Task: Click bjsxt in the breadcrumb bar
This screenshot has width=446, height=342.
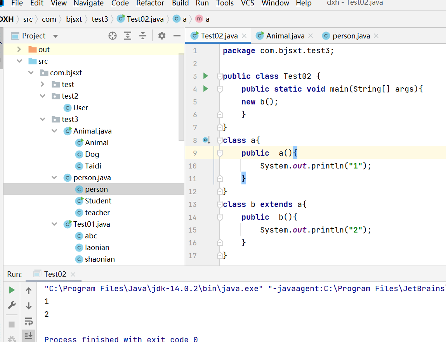Action: pos(74,19)
